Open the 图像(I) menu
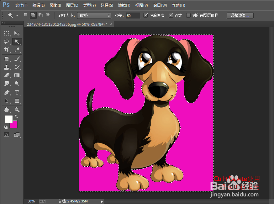The image size is (274, 204). click(55, 5)
